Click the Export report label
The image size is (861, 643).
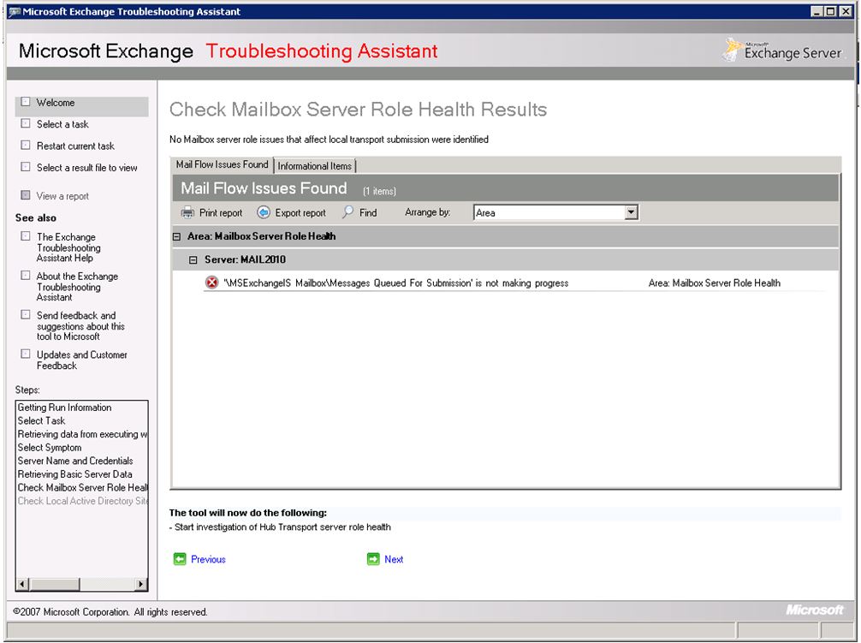coord(300,213)
